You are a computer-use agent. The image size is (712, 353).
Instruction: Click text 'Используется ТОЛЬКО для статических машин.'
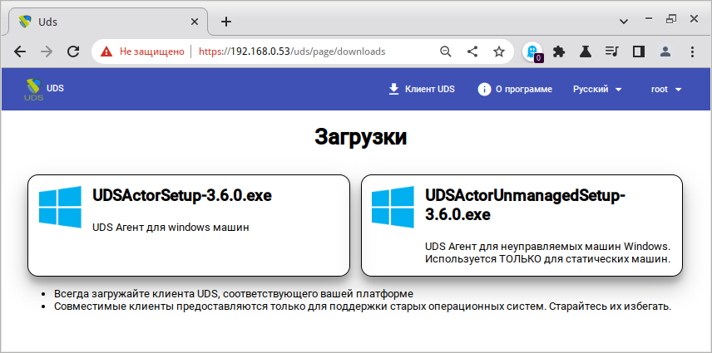click(547, 260)
